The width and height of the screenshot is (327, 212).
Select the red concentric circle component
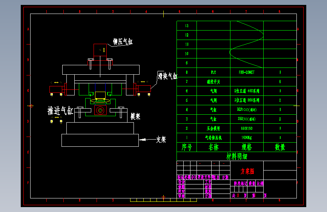100,110
